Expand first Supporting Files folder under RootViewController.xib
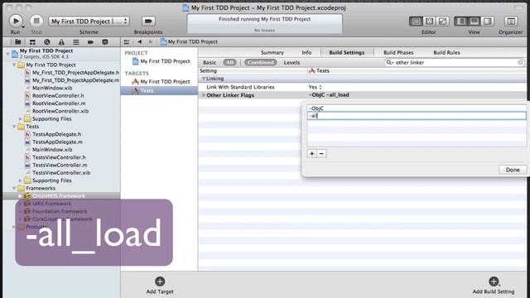 point(20,119)
